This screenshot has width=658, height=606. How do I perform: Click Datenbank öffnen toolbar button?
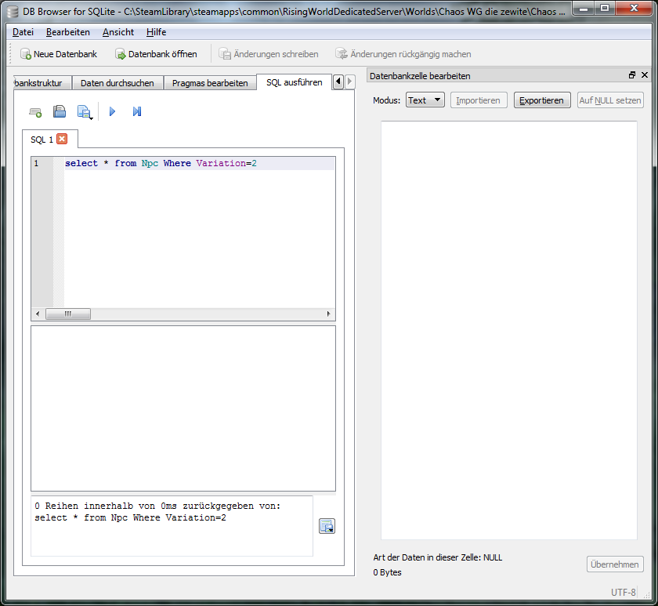click(156, 54)
